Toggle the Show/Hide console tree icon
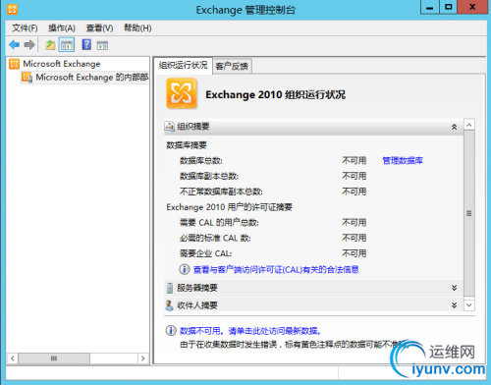 (67, 45)
